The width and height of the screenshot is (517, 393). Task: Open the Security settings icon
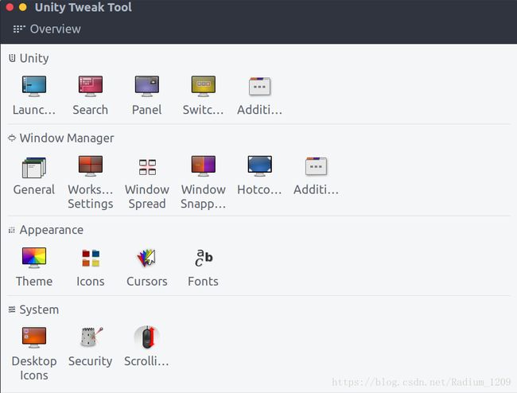pos(91,337)
